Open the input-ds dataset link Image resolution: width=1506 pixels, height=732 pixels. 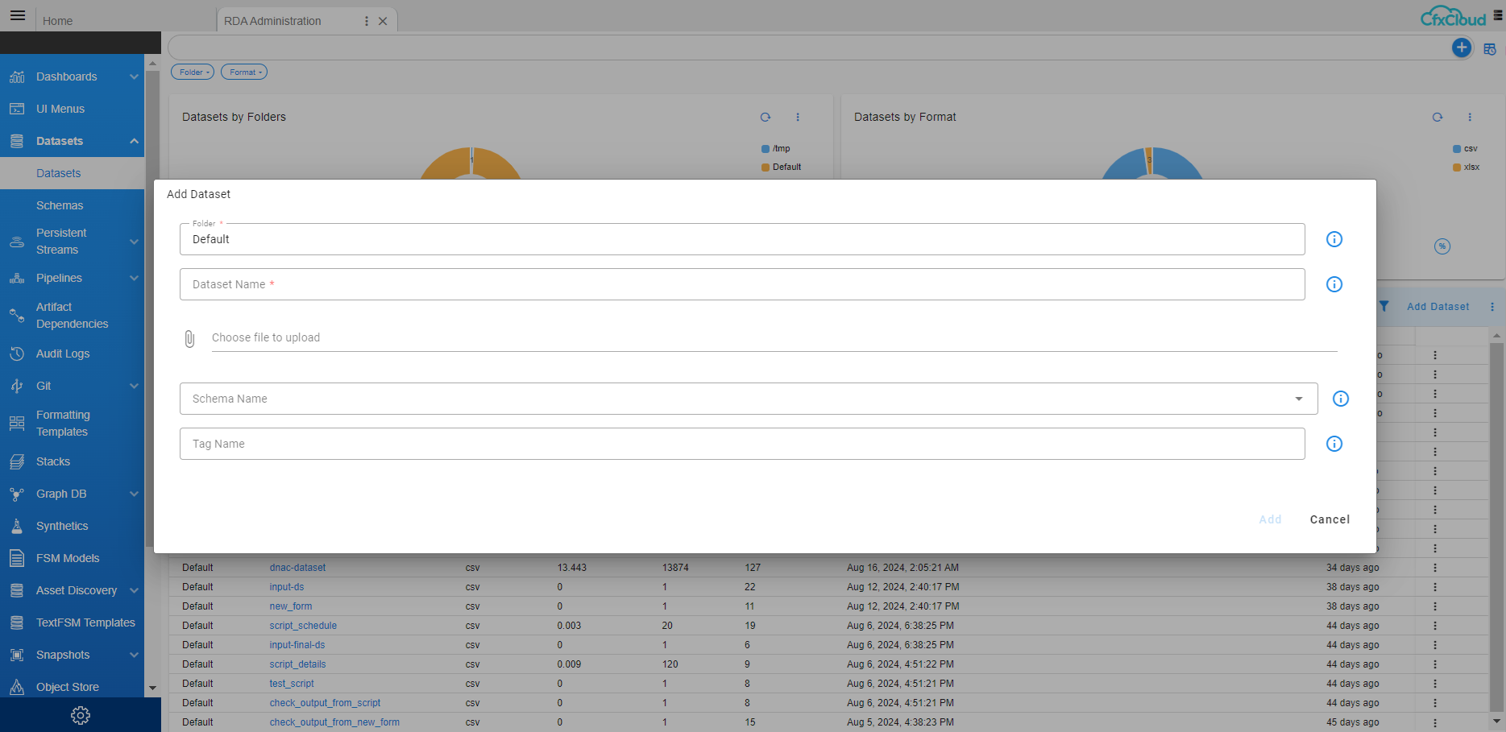286,586
